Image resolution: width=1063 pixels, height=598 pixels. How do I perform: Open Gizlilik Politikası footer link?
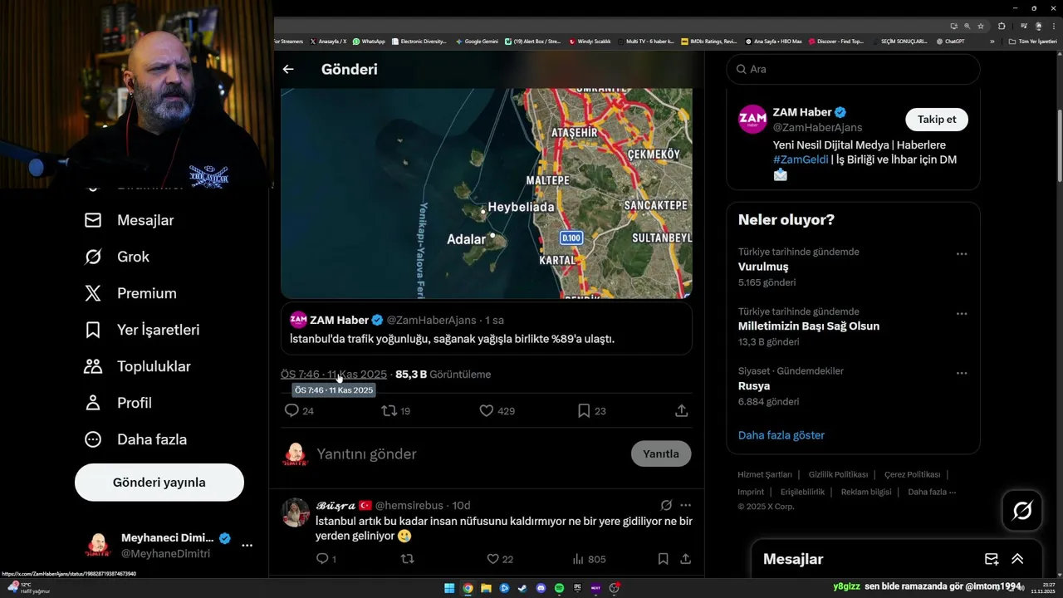tap(838, 474)
